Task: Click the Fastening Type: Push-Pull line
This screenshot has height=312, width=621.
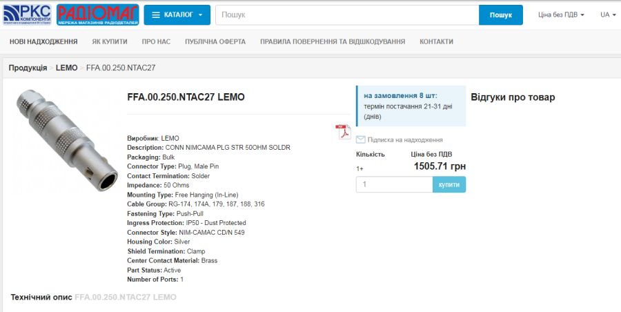Action: pos(165,214)
